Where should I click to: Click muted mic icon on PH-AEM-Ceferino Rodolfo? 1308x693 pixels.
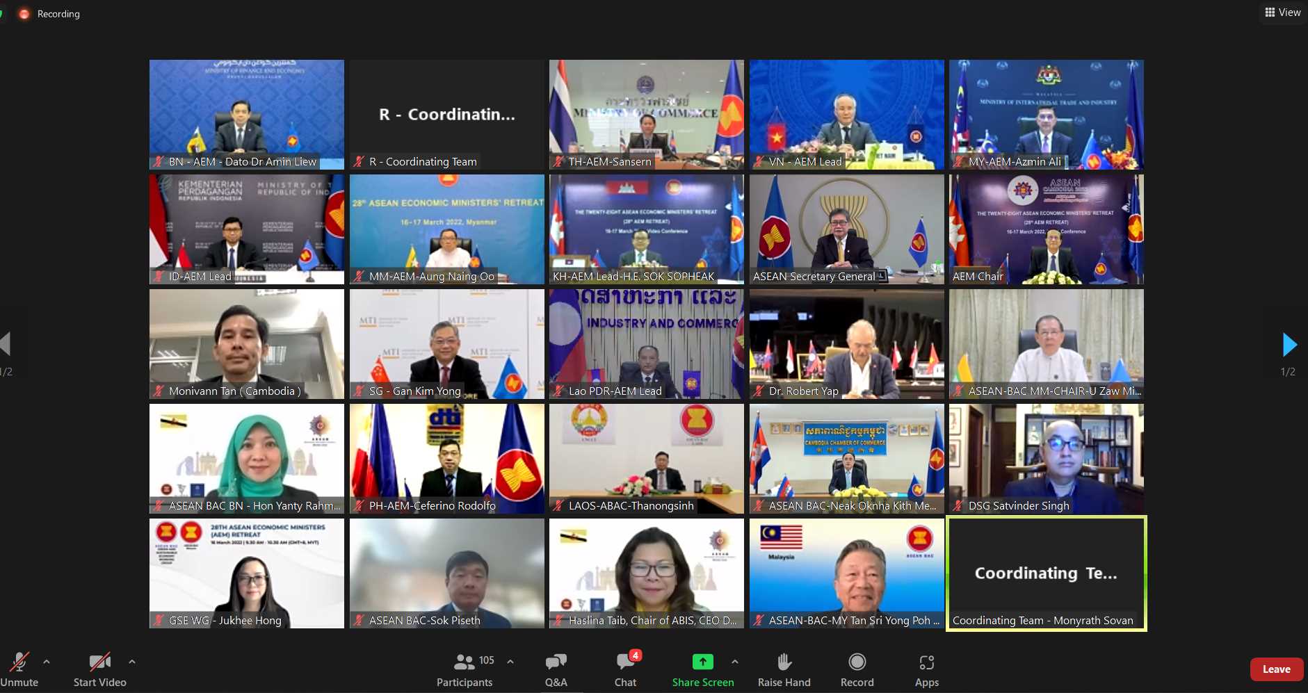359,506
